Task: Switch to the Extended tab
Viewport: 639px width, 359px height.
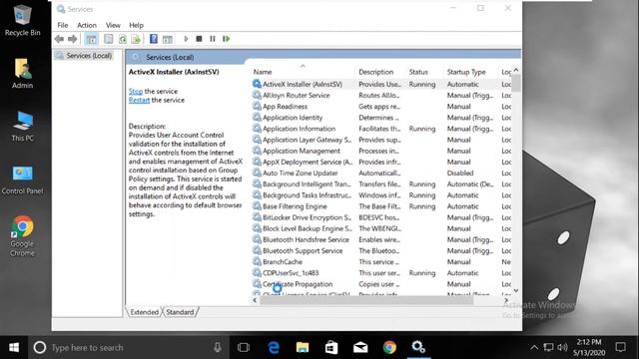Action: tap(144, 312)
